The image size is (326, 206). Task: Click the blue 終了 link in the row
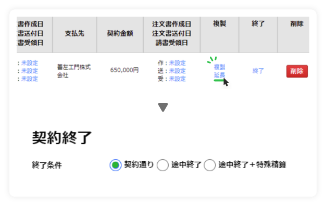pos(258,71)
